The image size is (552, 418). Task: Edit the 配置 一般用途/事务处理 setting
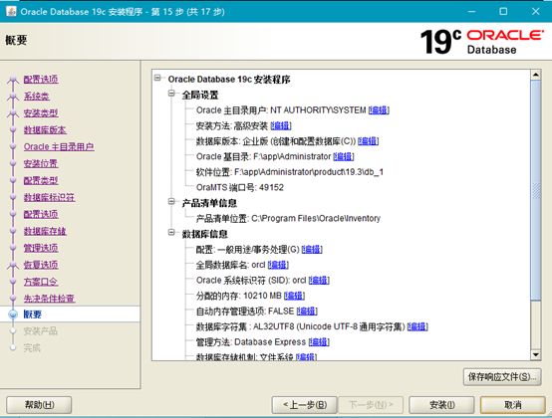click(312, 250)
